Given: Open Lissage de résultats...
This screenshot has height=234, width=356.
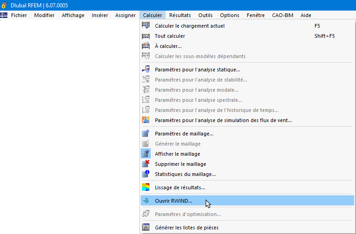Looking at the screenshot, I should (x=247, y=187).
